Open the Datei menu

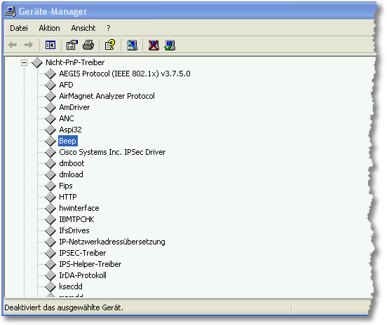pyautogui.click(x=19, y=28)
